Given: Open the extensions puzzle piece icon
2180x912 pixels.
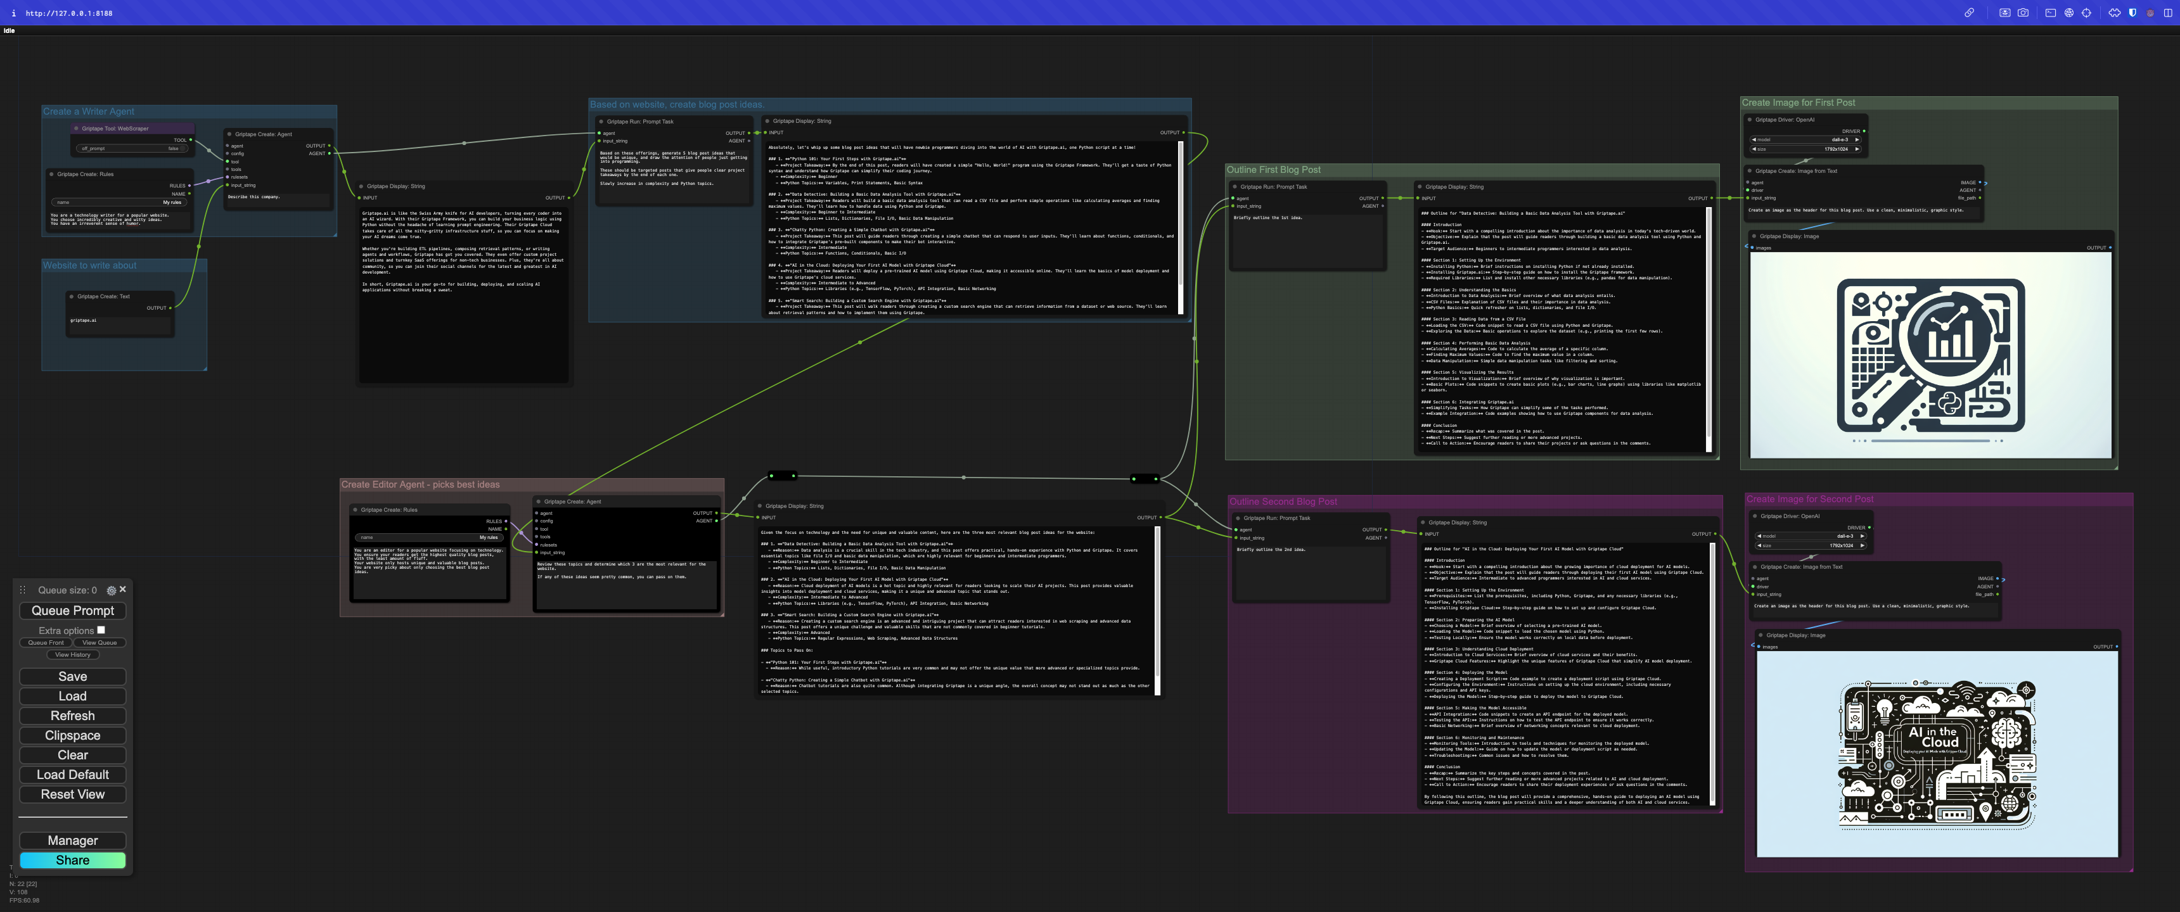Looking at the screenshot, I should point(2115,13).
